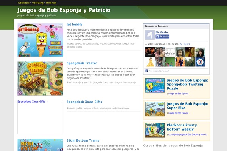Click the Facebook logo beside Plug-in social

click(x=146, y=71)
